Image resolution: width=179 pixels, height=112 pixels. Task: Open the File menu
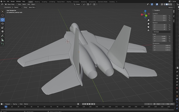coord(4,2)
